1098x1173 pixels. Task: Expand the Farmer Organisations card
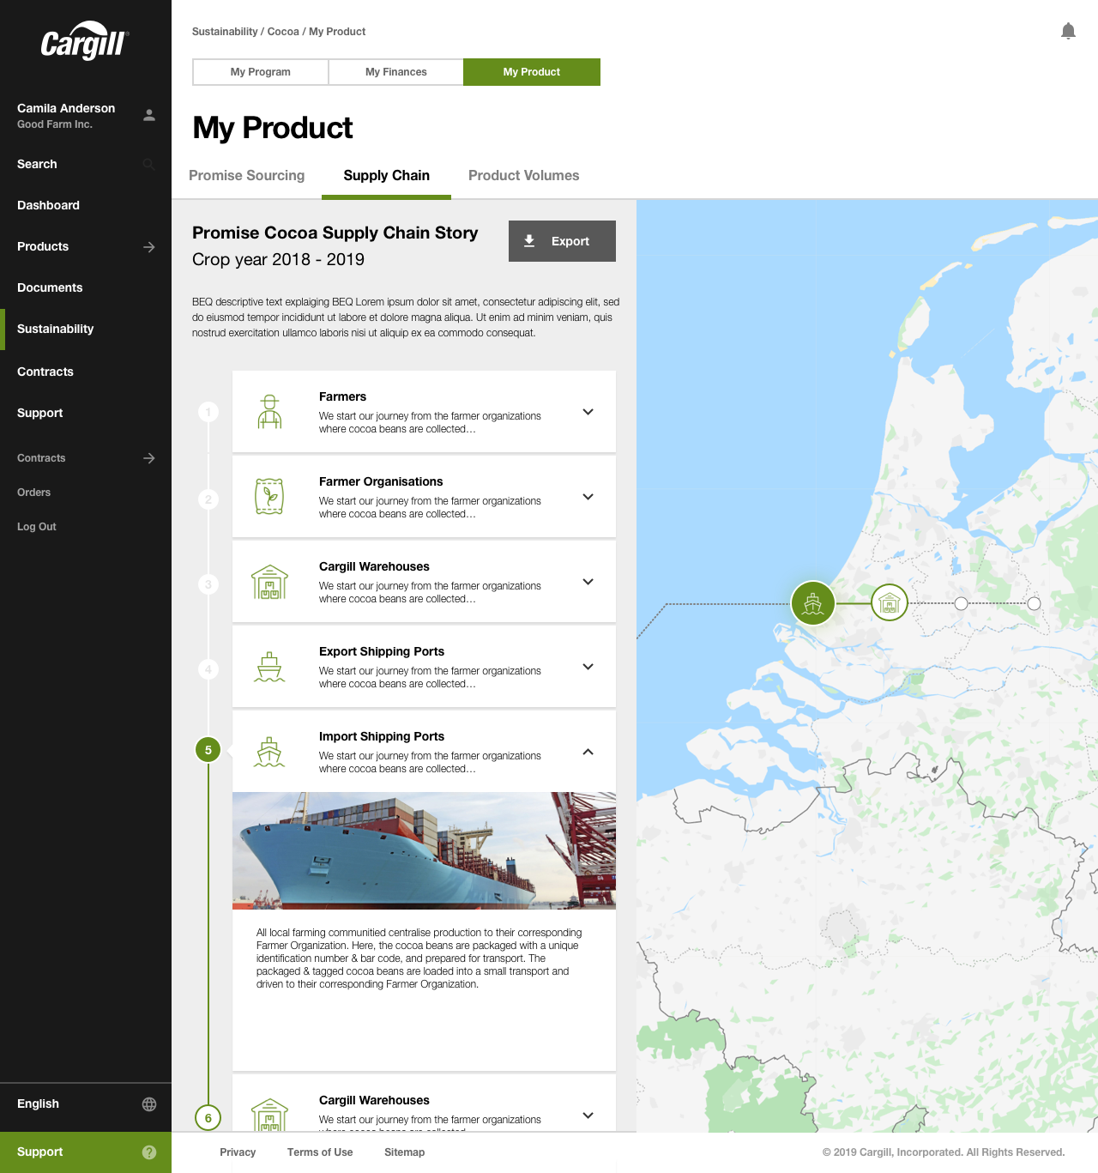click(588, 497)
